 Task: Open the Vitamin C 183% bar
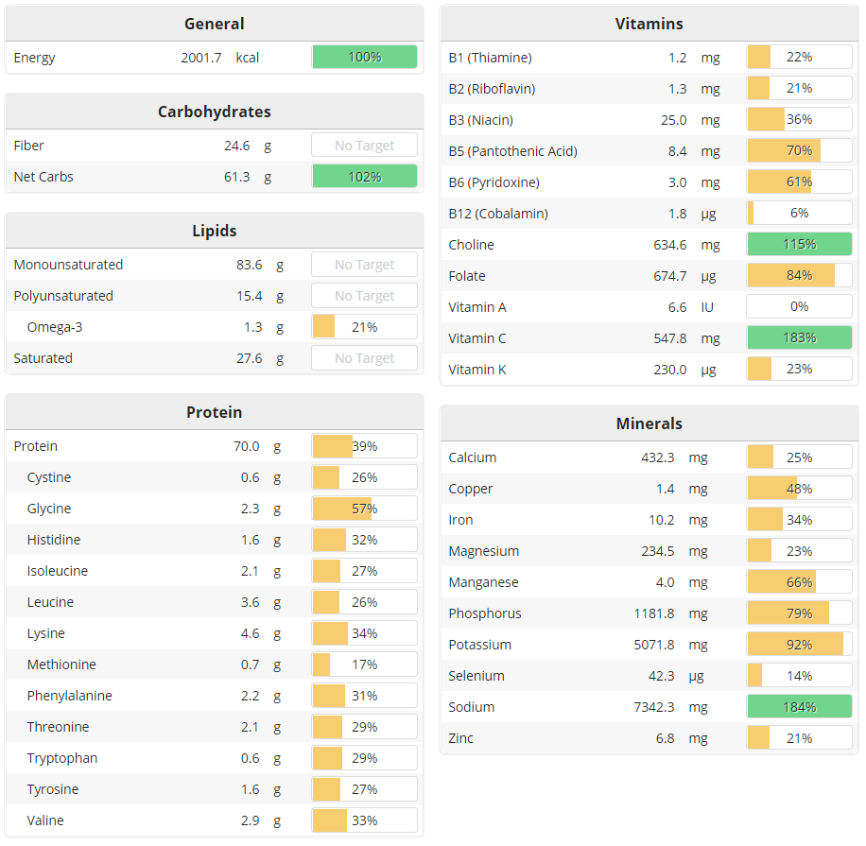pyautogui.click(x=799, y=338)
